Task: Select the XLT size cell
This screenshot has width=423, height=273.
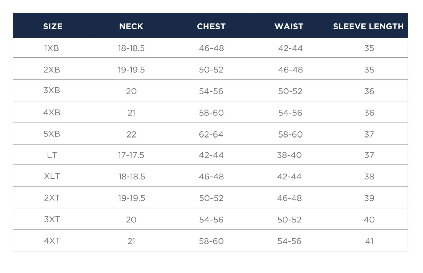Action: tap(52, 176)
